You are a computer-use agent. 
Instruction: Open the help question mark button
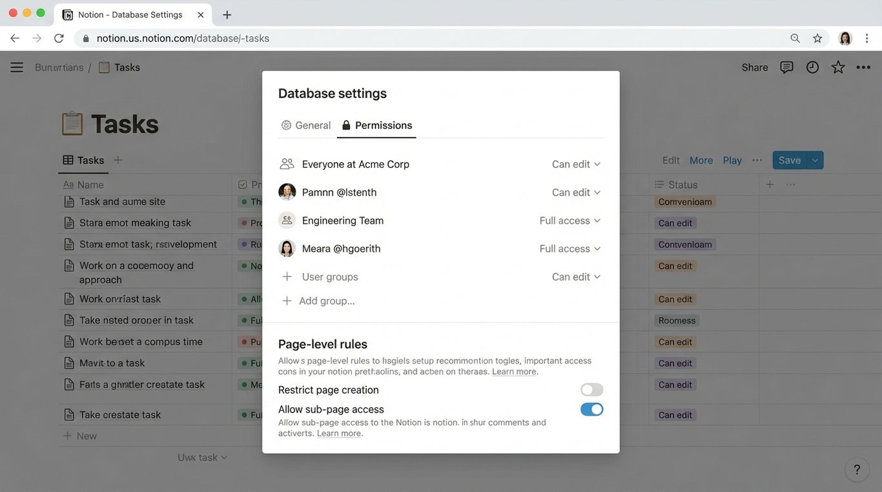857,469
